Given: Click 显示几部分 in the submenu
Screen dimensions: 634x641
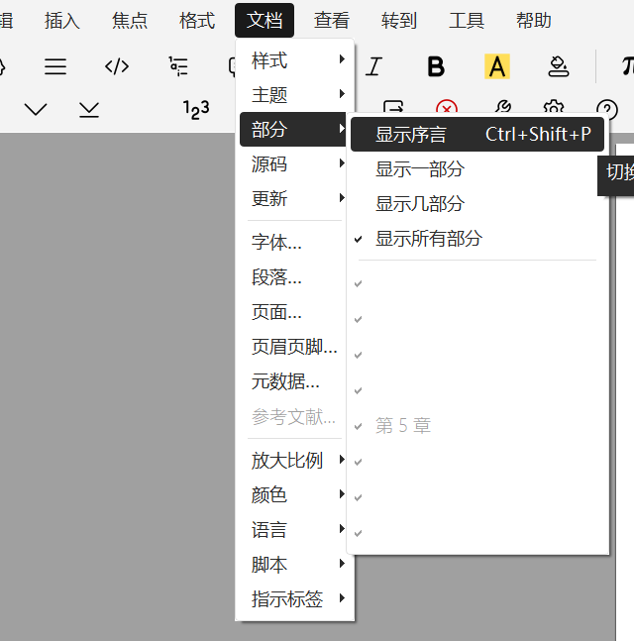Looking at the screenshot, I should point(419,204).
